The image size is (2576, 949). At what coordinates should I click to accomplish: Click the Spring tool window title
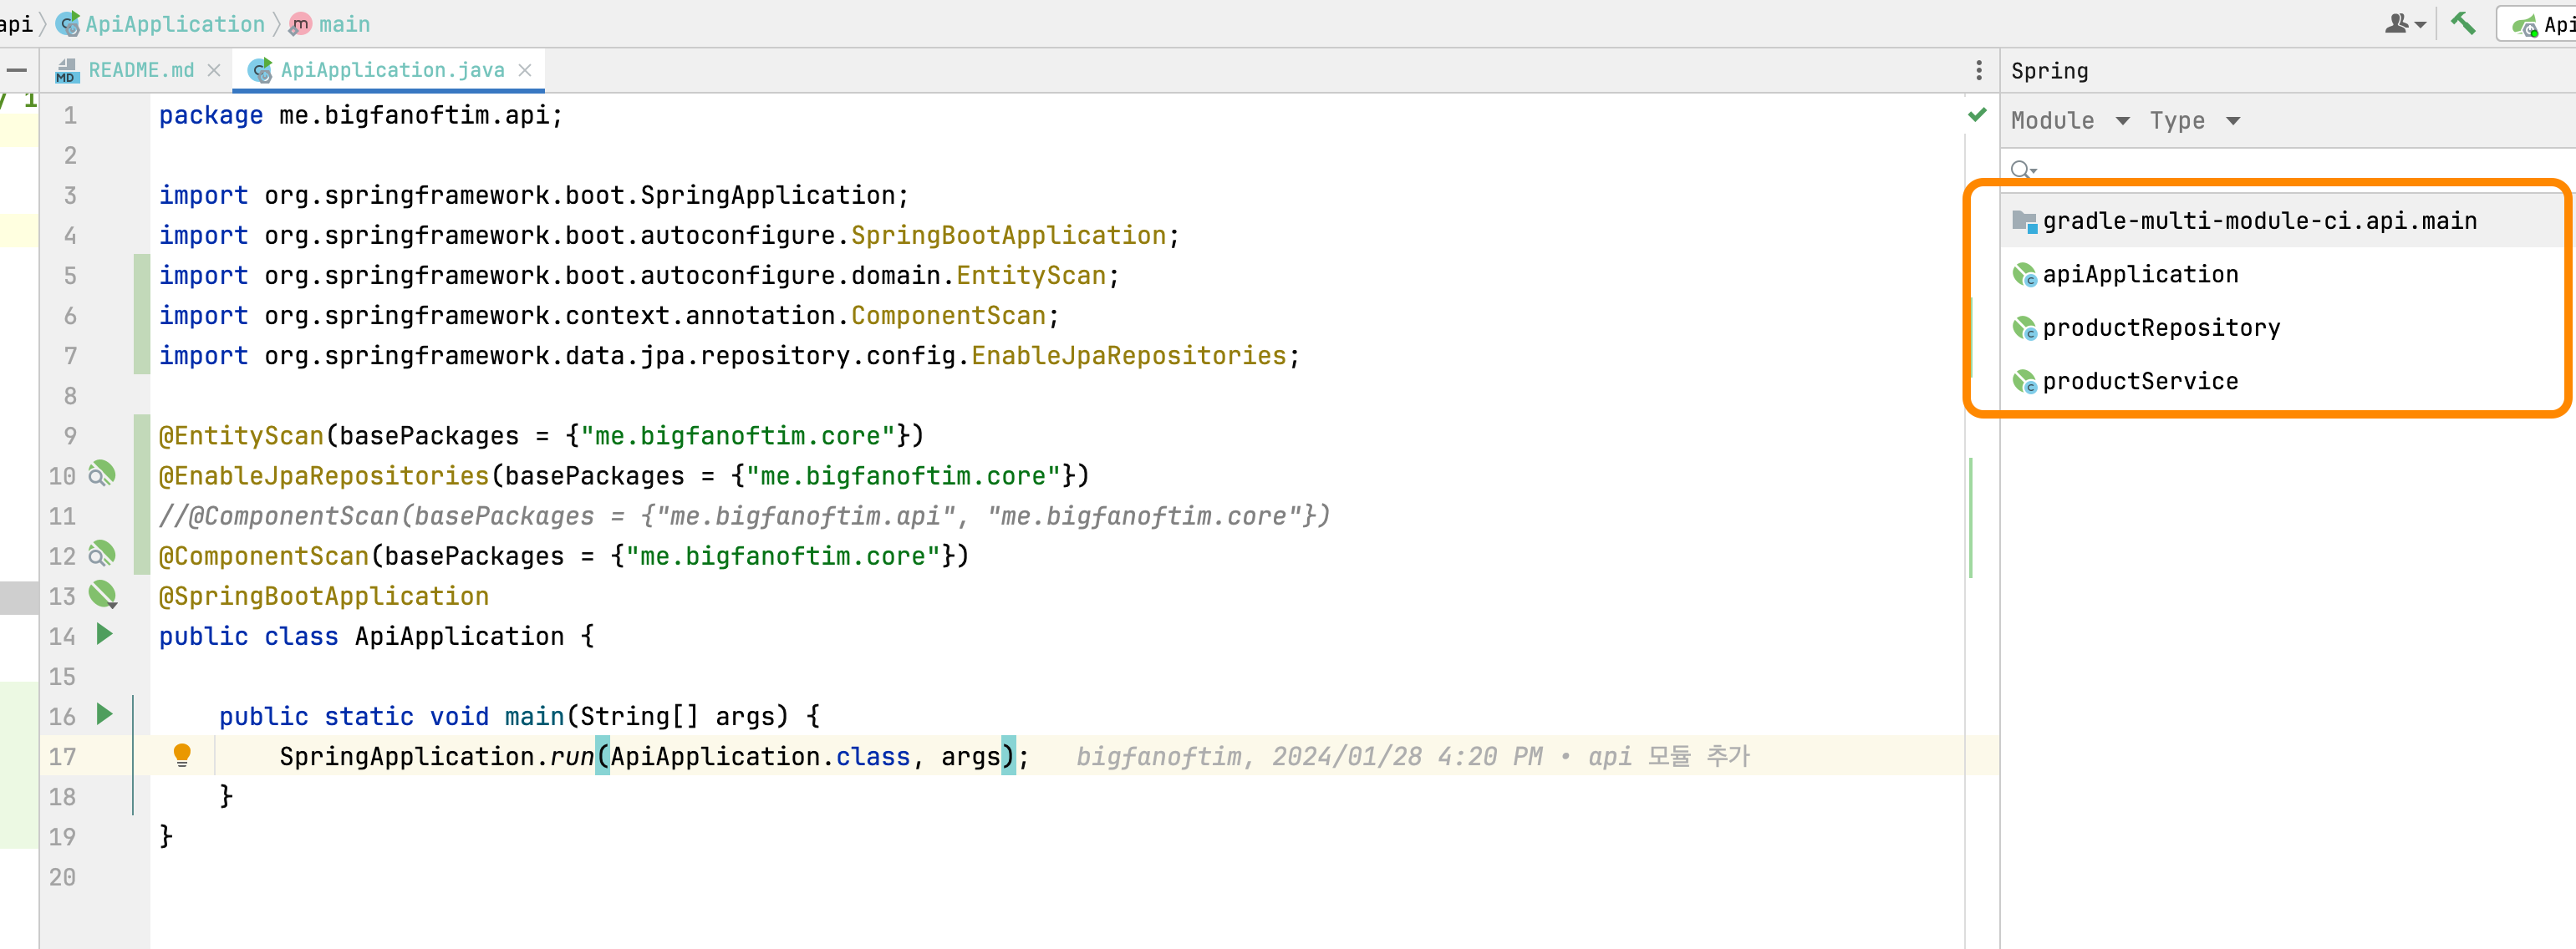tap(2049, 71)
